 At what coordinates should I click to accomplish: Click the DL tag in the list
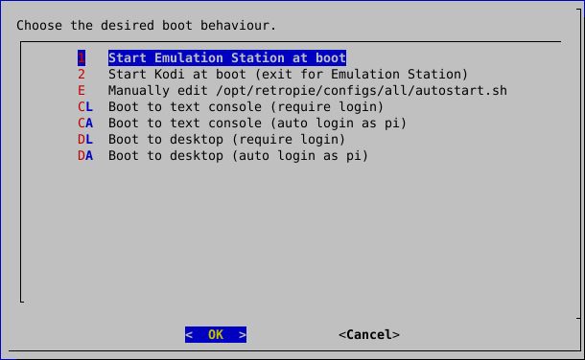pos(85,139)
